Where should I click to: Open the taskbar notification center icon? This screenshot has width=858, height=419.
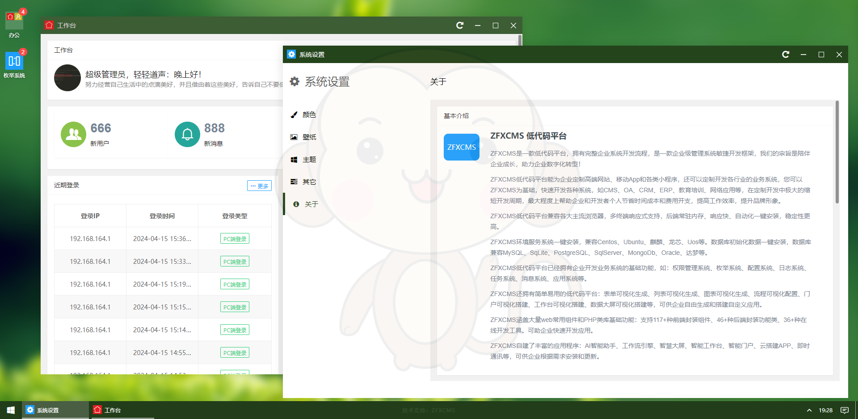(845, 410)
